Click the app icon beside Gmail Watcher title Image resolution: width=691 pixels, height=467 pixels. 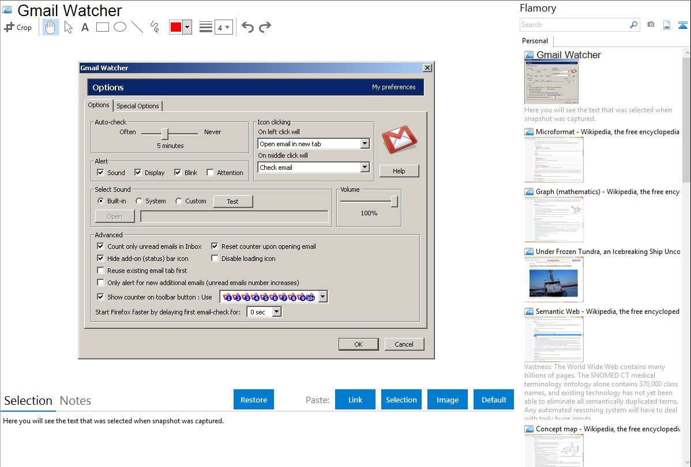pos(7,10)
